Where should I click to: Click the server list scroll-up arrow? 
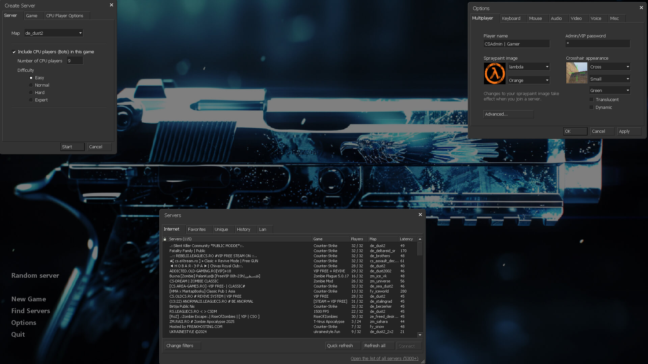[x=420, y=239]
